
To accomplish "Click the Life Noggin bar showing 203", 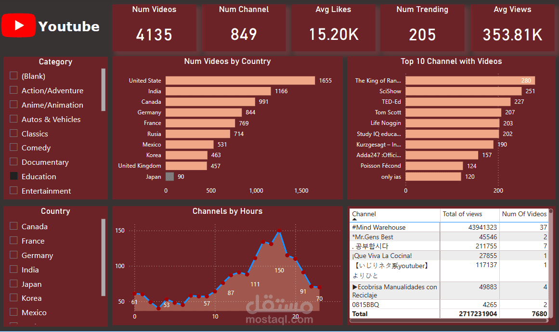I will [453, 123].
